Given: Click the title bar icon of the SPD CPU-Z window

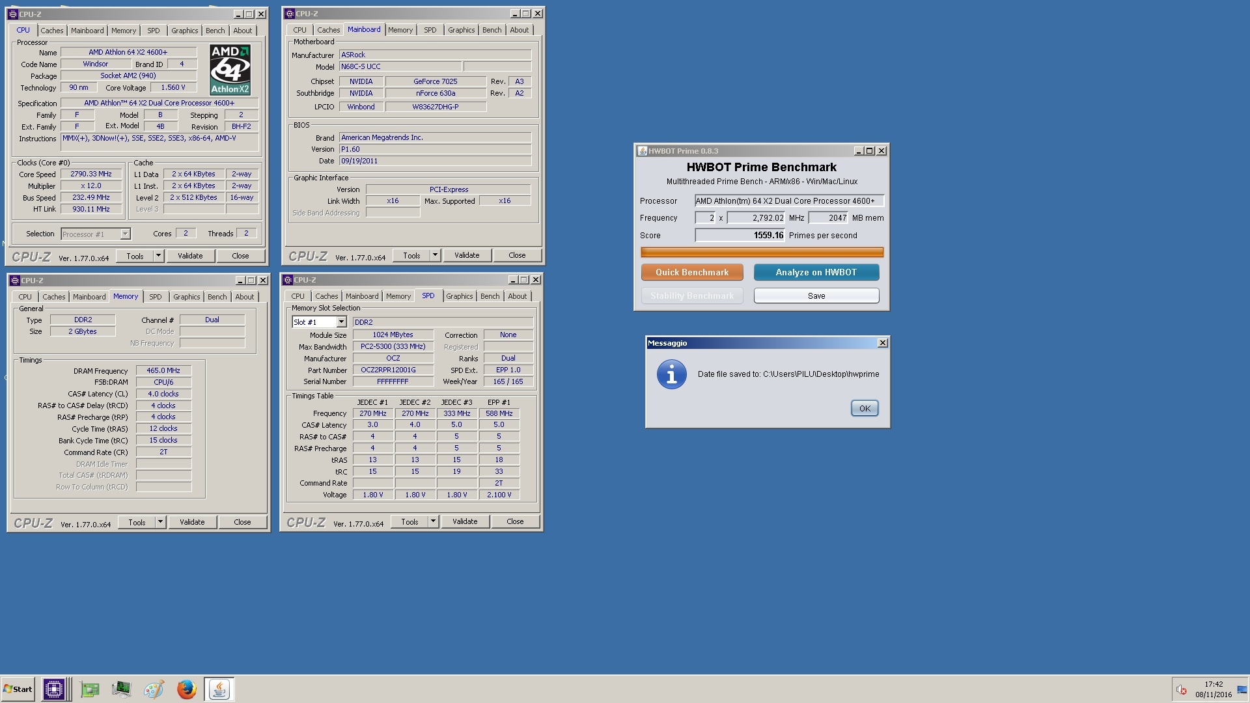Looking at the screenshot, I should click(x=288, y=280).
